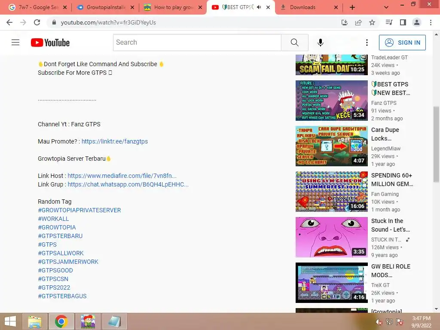Switch to How to play growtopia tab

pos(173,7)
